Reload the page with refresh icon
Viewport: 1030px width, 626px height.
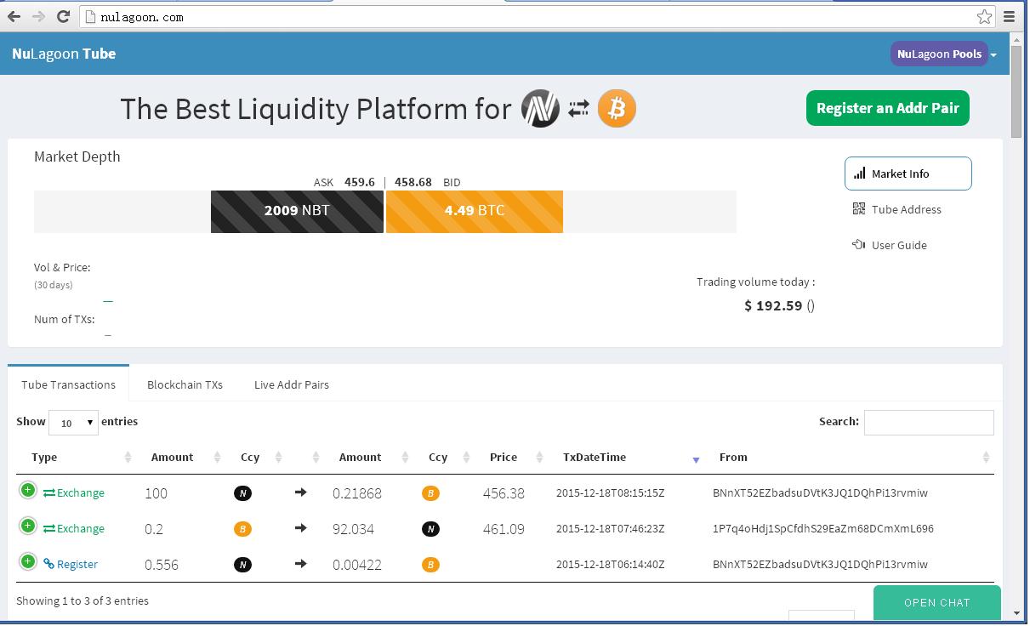(63, 16)
